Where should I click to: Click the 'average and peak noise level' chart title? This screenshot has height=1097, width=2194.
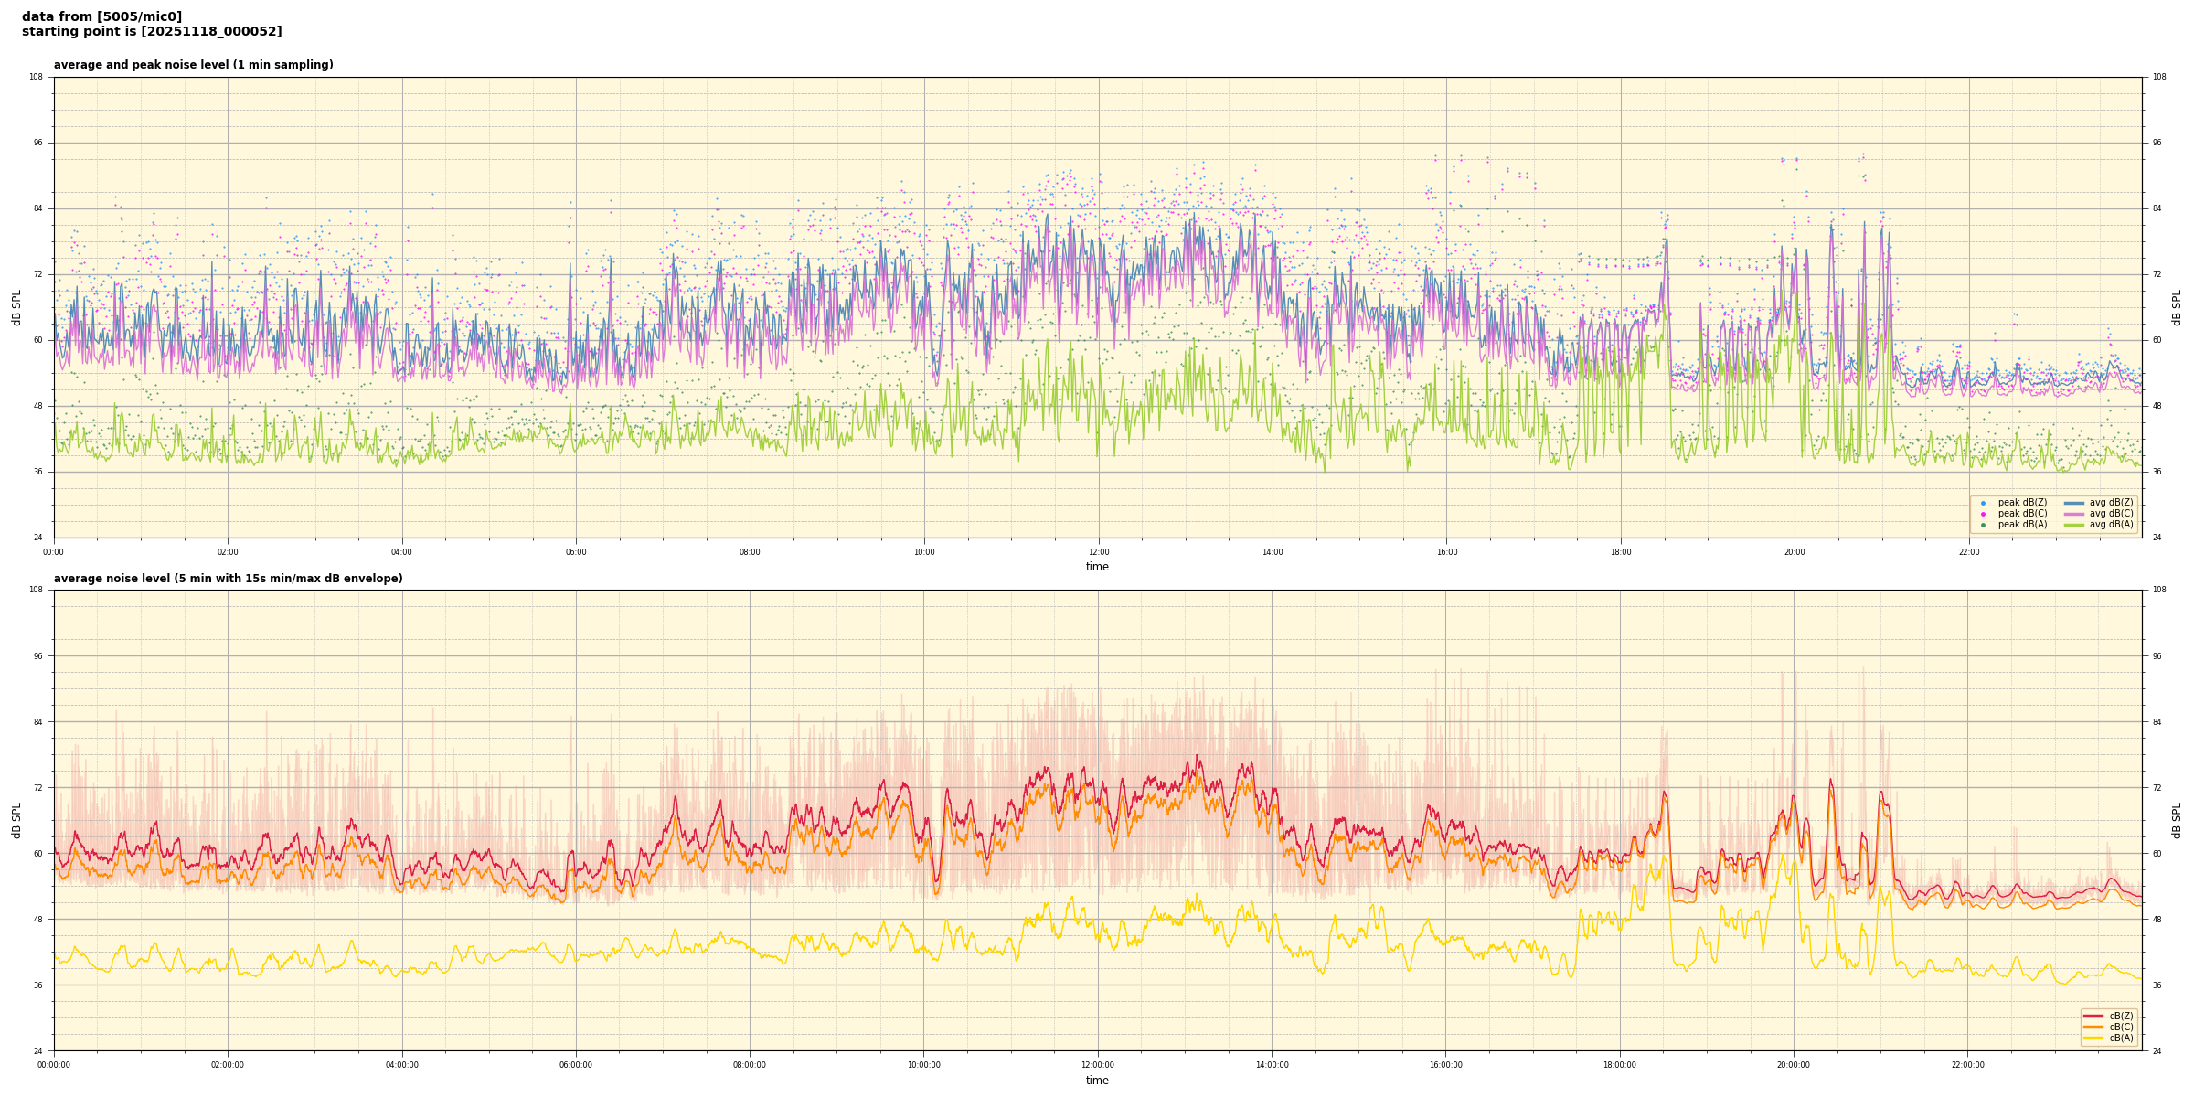(193, 65)
